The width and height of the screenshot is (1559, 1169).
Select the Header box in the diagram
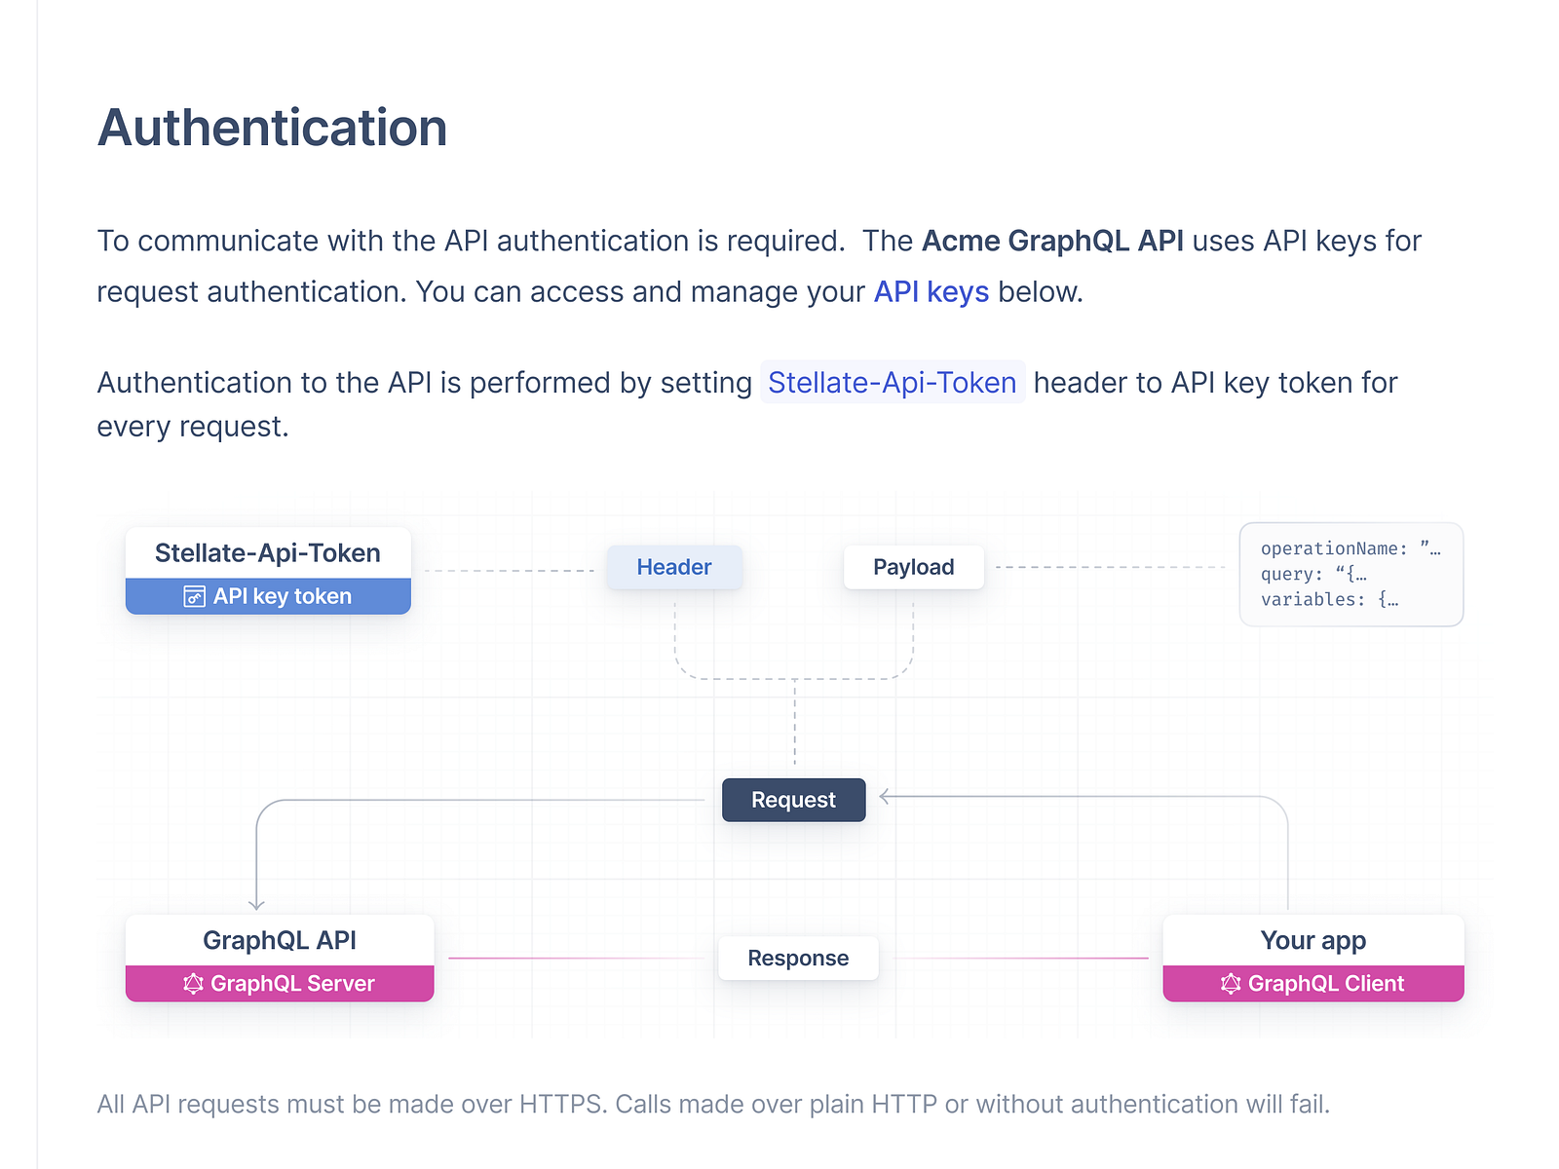pos(674,567)
